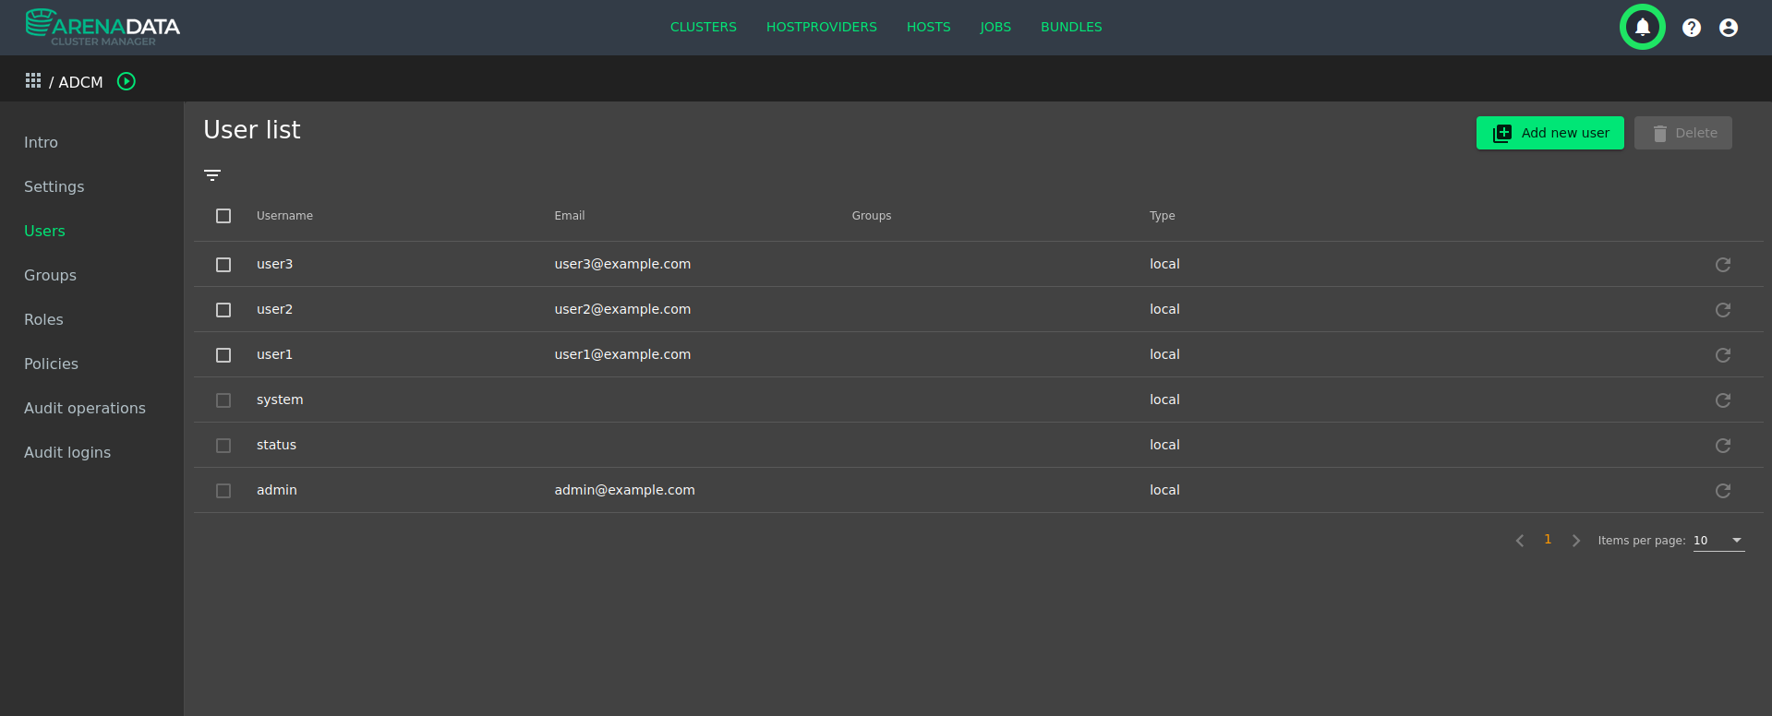Go to the previous page arrow
The height and width of the screenshot is (716, 1772).
click(x=1519, y=541)
